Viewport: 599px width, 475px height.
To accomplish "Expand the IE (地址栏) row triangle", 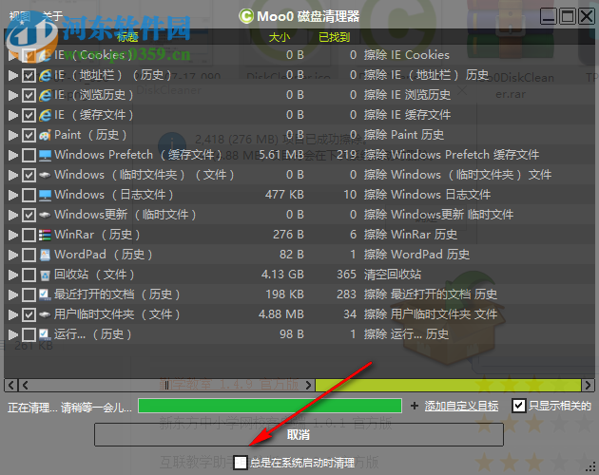I will pos(13,76).
